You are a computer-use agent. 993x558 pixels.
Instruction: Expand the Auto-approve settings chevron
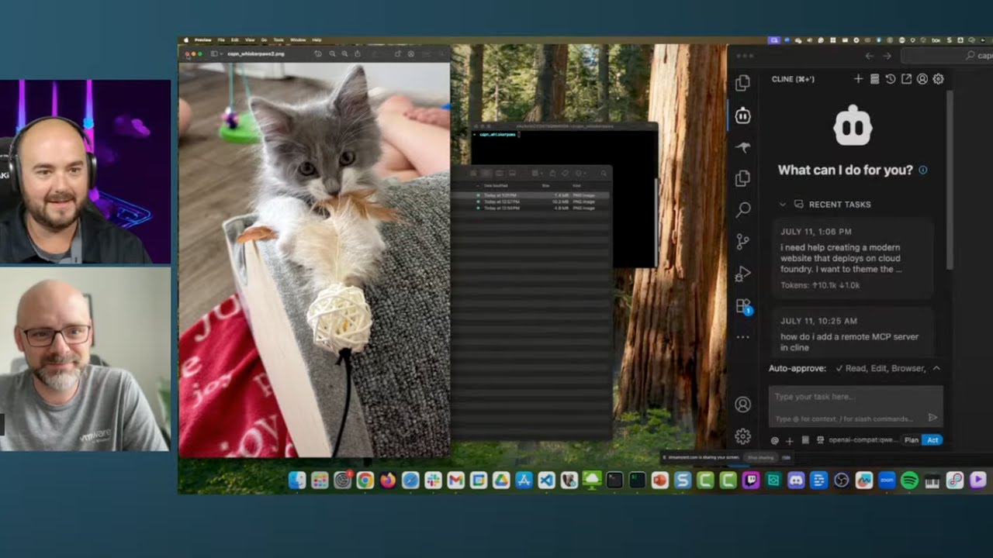tap(936, 368)
